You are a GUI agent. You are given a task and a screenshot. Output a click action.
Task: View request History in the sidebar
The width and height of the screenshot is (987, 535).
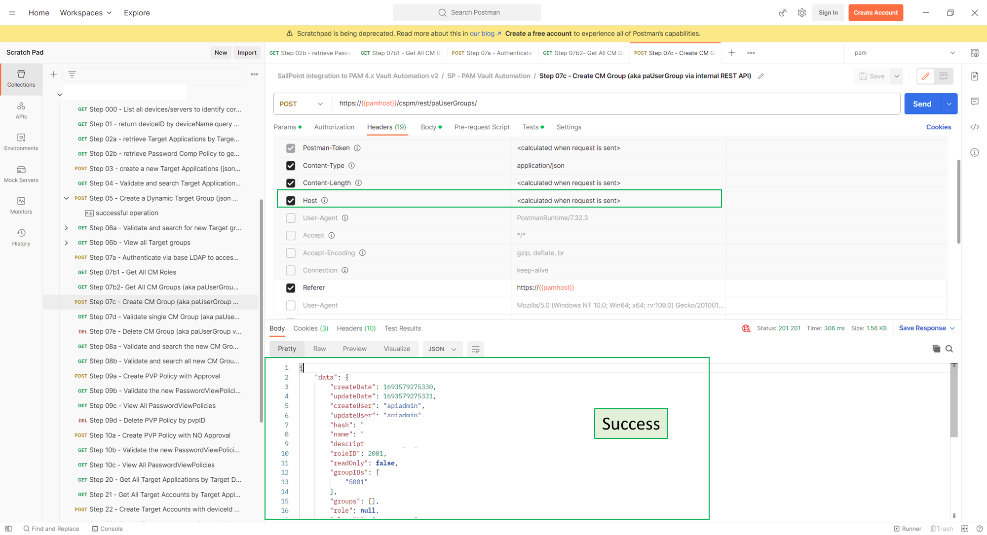click(x=21, y=237)
